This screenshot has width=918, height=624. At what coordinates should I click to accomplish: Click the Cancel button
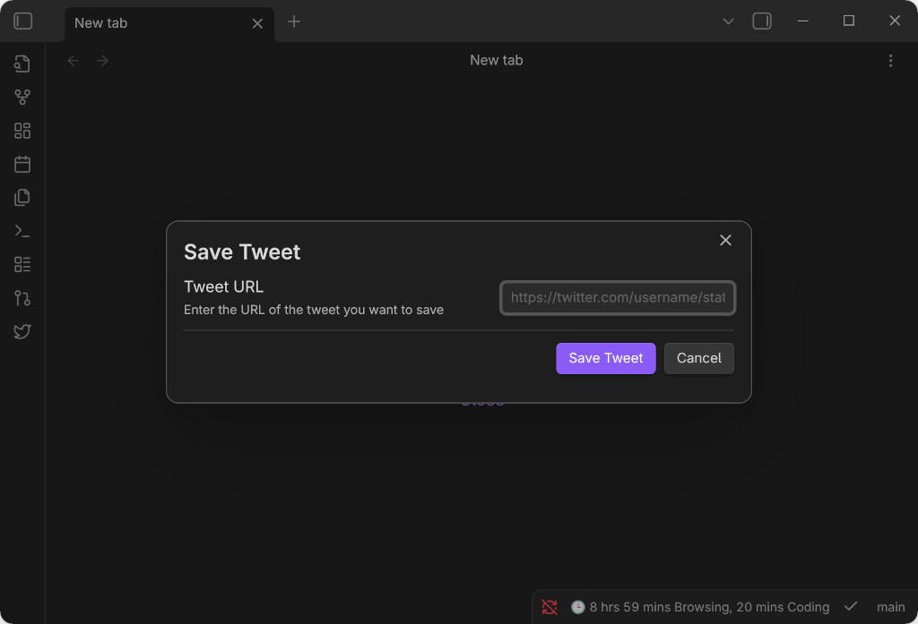click(698, 358)
